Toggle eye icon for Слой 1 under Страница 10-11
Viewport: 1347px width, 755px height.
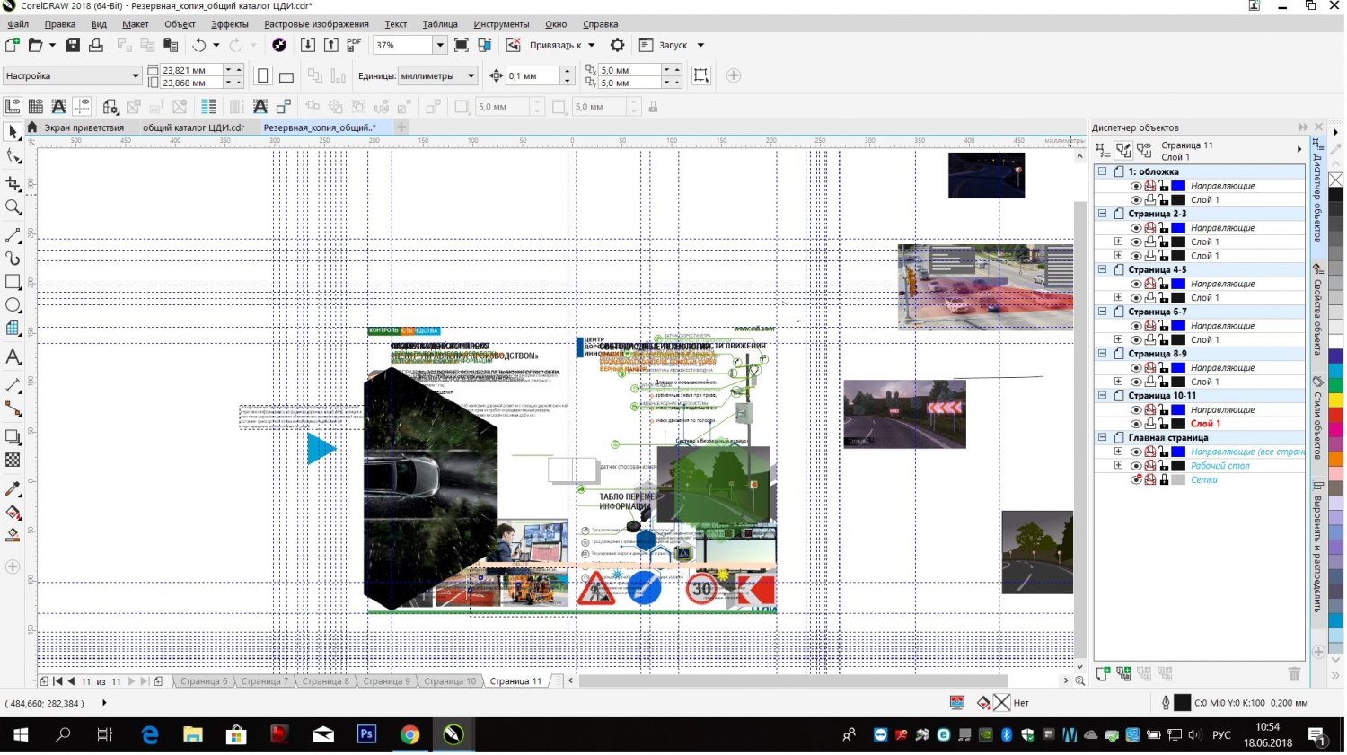[1136, 424]
